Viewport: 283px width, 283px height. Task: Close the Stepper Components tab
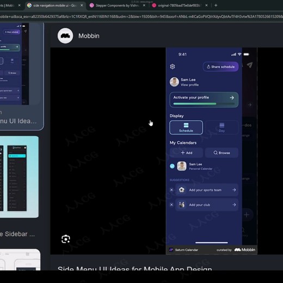coord(144,5)
